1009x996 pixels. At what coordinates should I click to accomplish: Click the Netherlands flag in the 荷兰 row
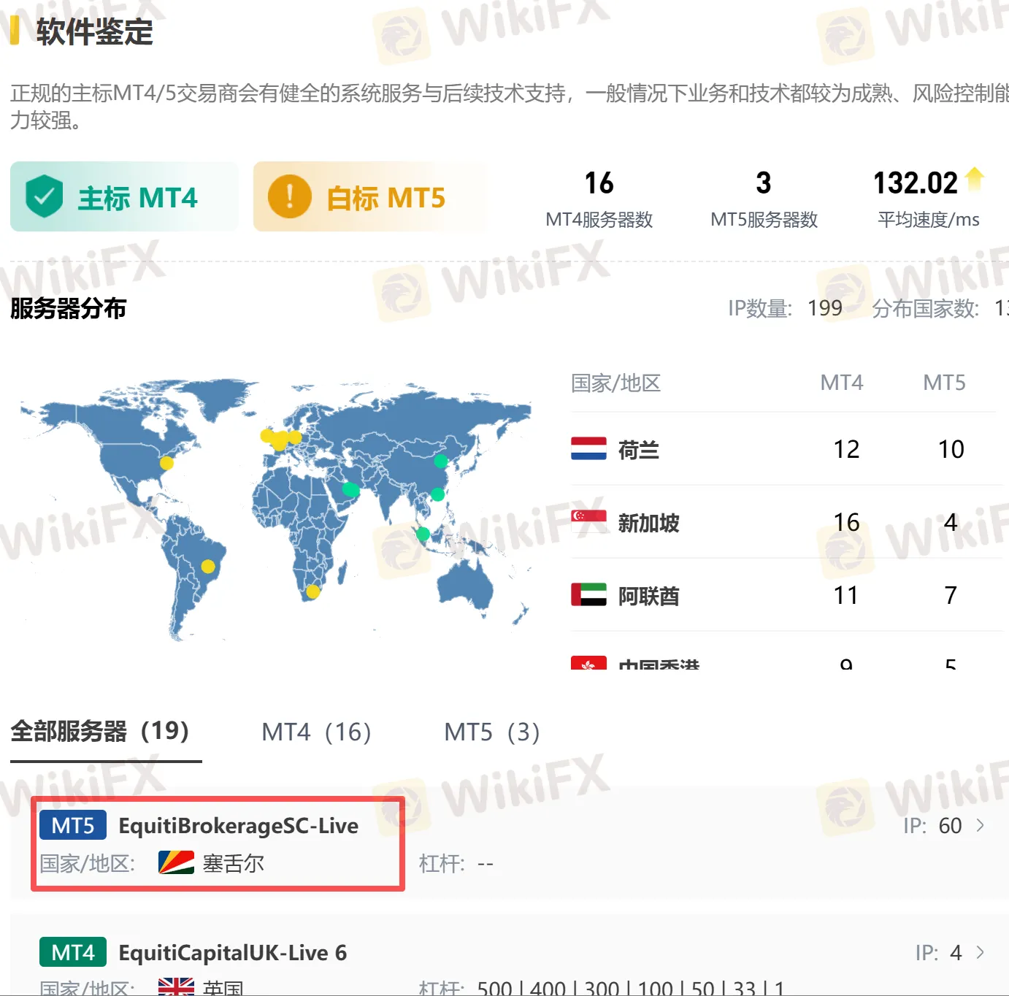click(x=588, y=448)
